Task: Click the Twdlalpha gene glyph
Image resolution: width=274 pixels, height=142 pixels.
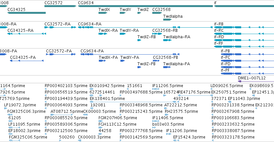Action: (167, 20)
